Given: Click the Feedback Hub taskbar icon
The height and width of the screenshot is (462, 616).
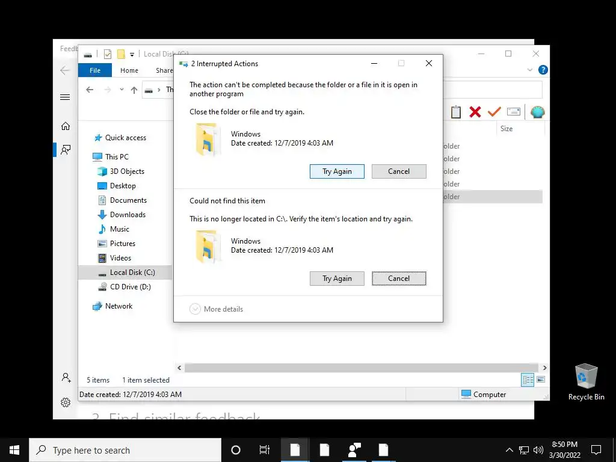Looking at the screenshot, I should tap(354, 450).
